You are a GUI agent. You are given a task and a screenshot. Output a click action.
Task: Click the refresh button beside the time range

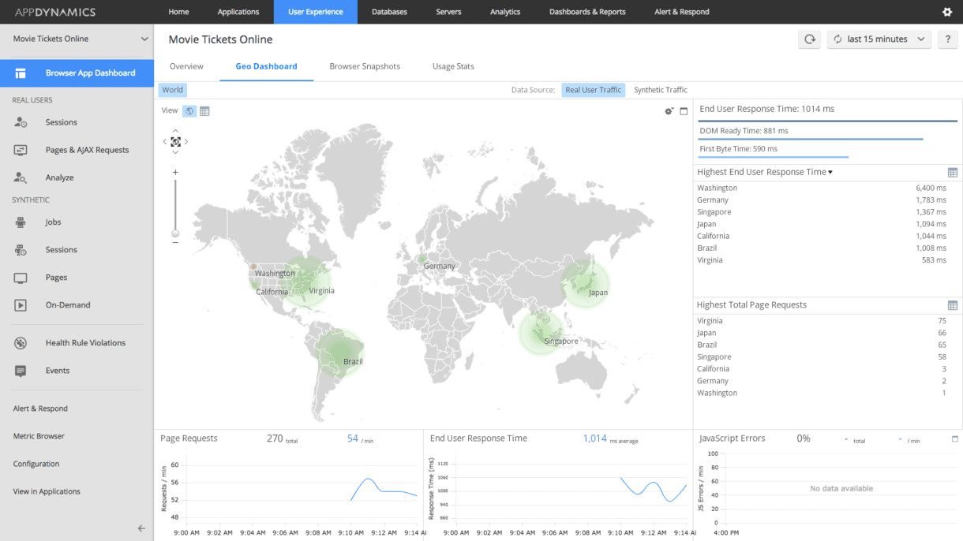809,39
